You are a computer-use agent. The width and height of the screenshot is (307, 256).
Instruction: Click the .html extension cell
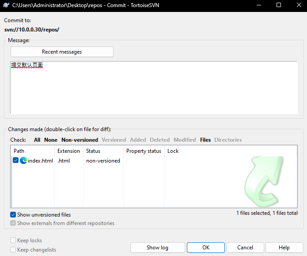tap(64, 161)
